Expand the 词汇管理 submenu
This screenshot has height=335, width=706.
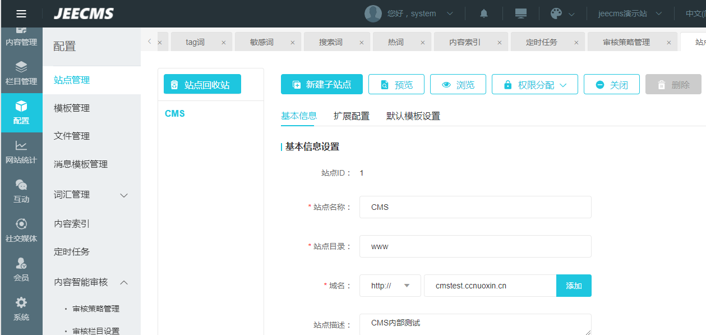(x=124, y=195)
